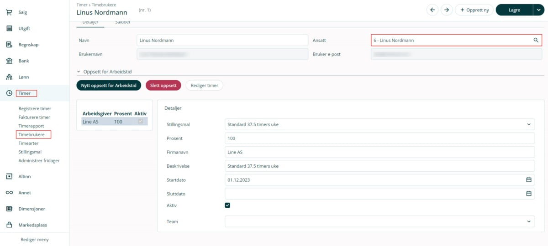This screenshot has width=548, height=246.
Task: Go to next record with right arrow
Action: tap(446, 10)
